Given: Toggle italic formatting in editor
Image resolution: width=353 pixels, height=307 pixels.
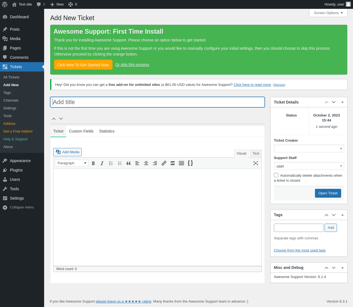Looking at the screenshot, I should (x=102, y=163).
